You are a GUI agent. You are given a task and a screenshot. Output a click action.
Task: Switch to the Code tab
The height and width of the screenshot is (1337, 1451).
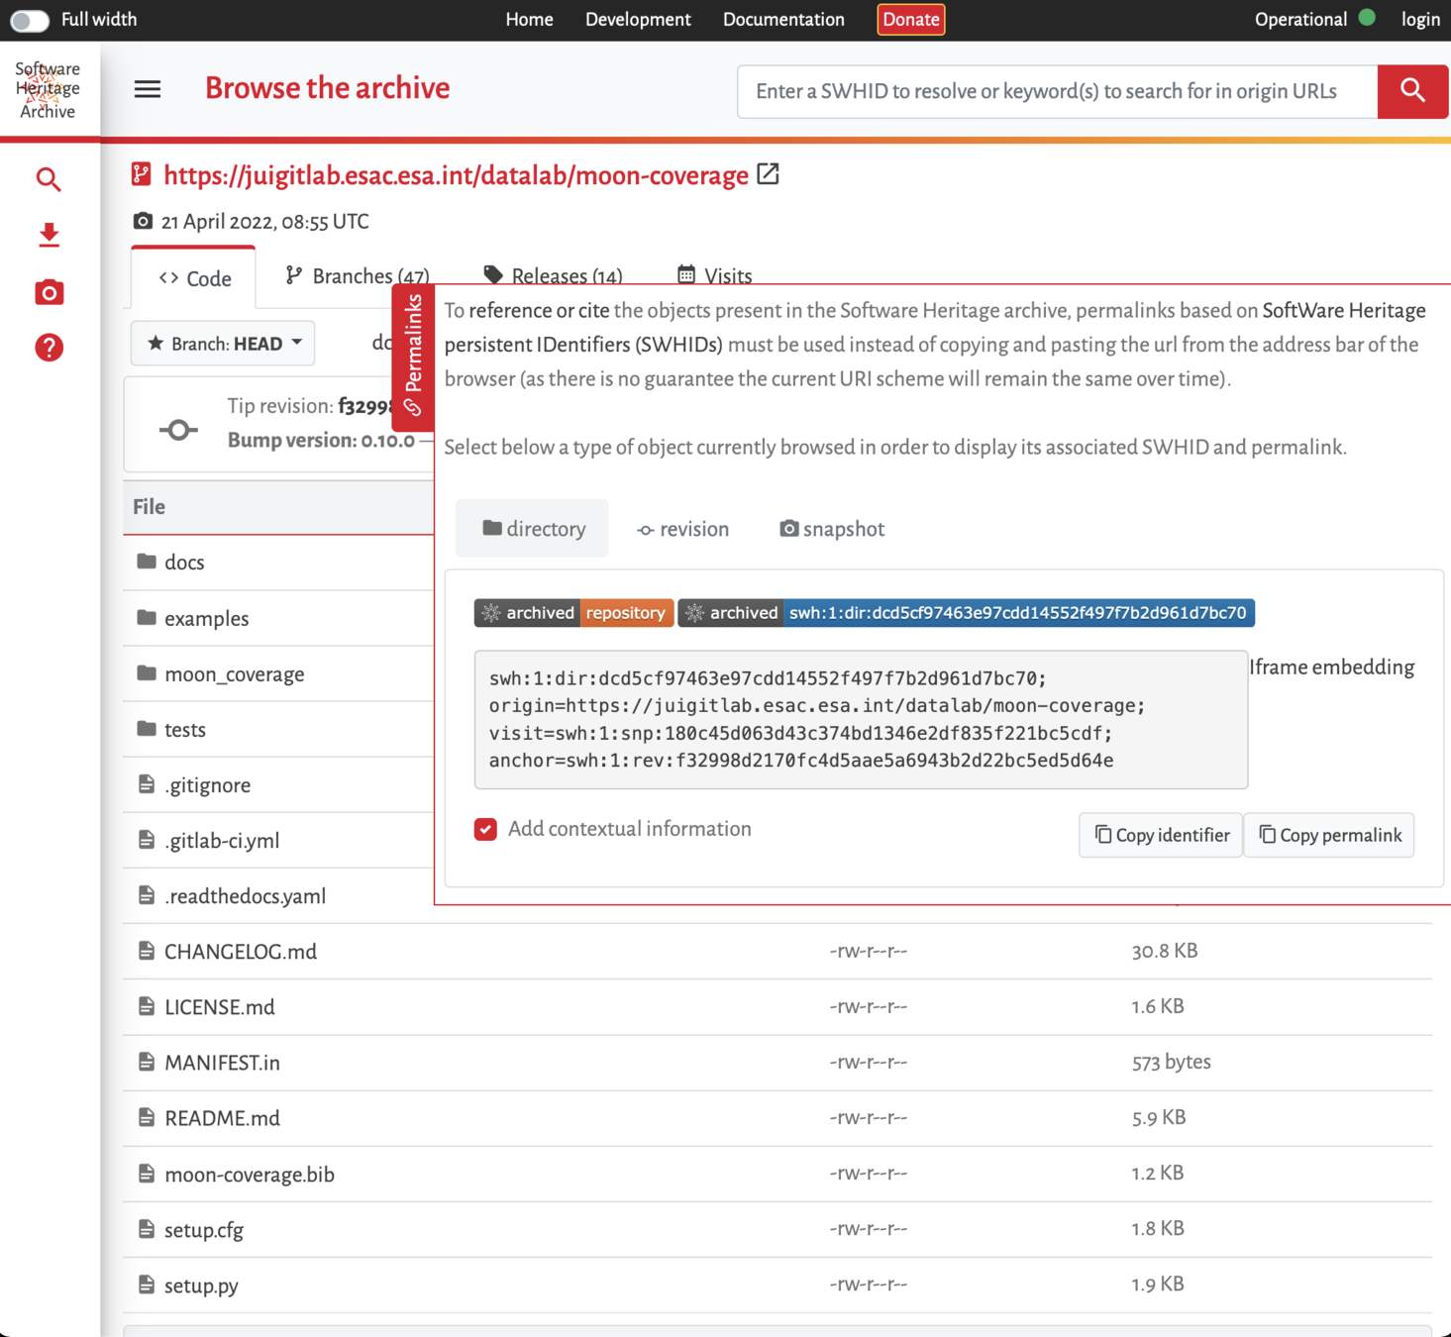coord(194,278)
